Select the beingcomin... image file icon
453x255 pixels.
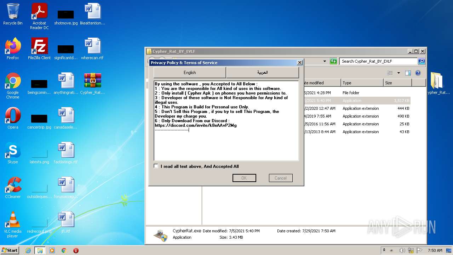[39, 87]
